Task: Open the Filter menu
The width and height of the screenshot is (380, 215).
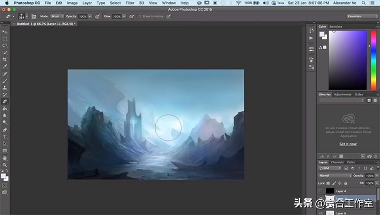Action: pos(130,3)
